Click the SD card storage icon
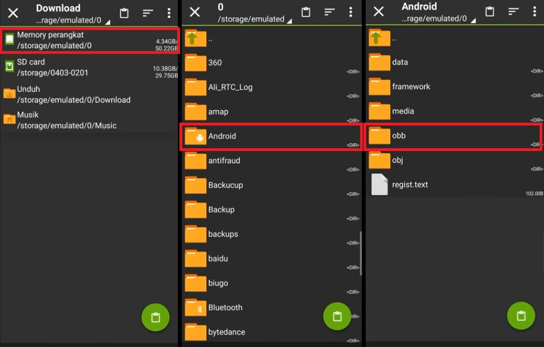 pyautogui.click(x=9, y=67)
